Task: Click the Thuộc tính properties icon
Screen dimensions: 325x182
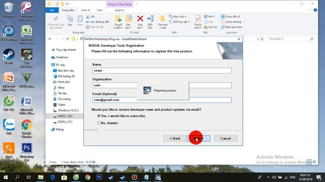Action: 198,19
